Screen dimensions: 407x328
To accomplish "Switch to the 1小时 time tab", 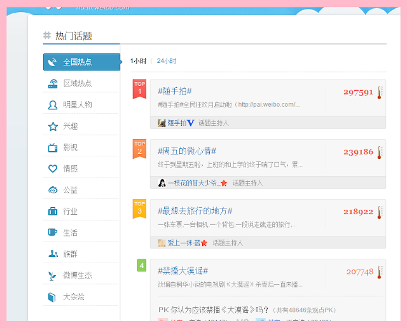I will click(138, 61).
